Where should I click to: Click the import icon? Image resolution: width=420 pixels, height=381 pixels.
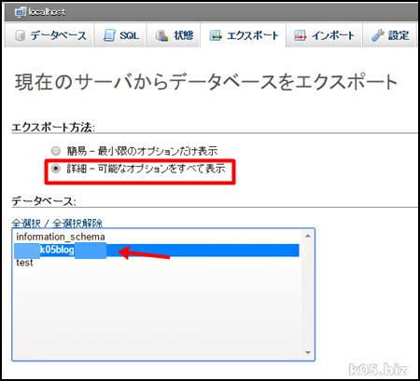click(x=301, y=35)
